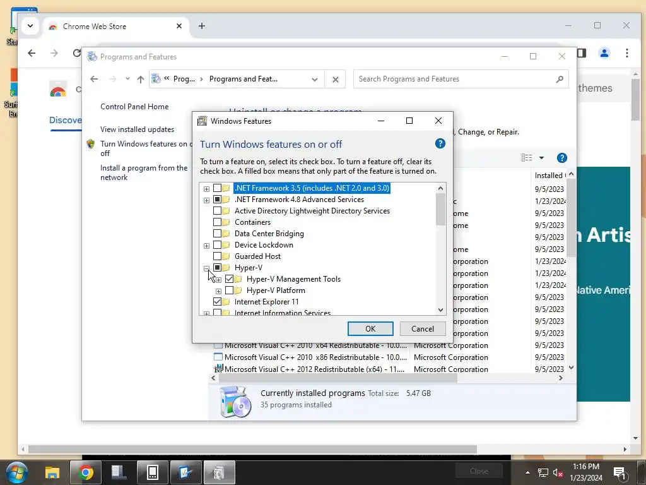This screenshot has width=646, height=485.
Task: Open the Chrome tab search dropdown
Action: point(30,26)
